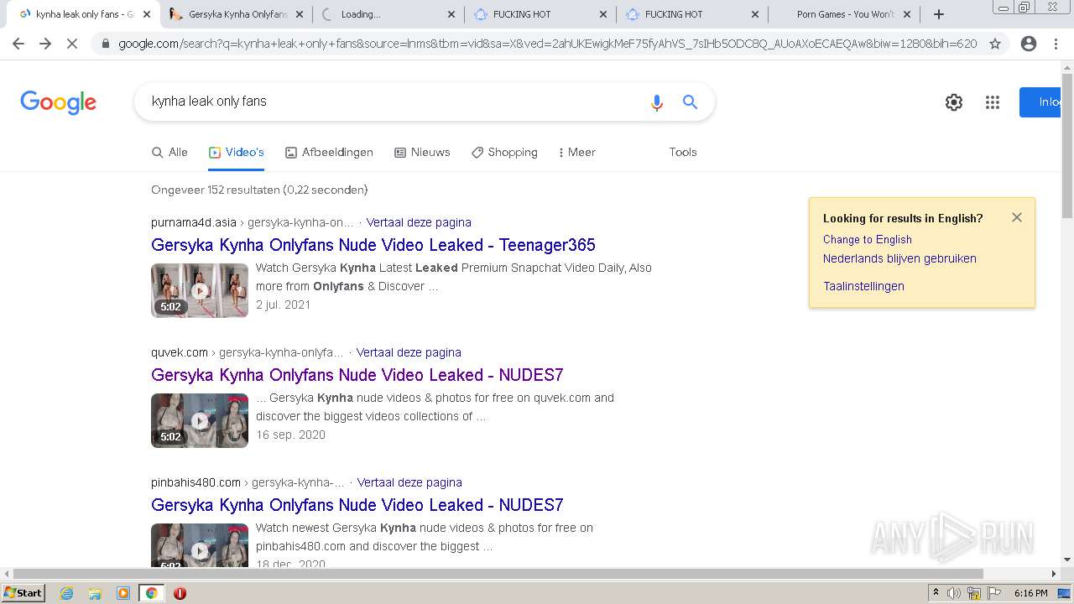Screen dimensions: 1074x604
Task: Close the Loading... tab
Action: coord(451,14)
